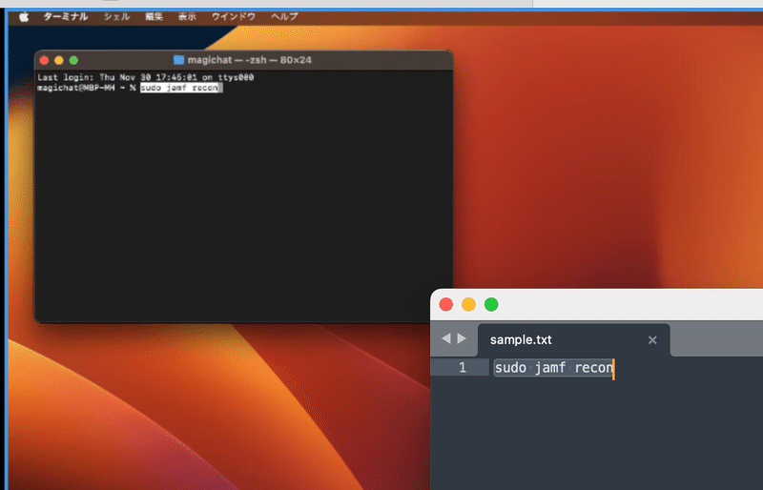Close the Terminal window with red button
This screenshot has width=763, height=490.
(x=44, y=60)
